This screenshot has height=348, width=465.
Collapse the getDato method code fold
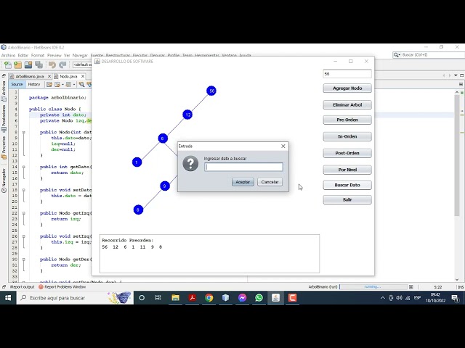click(24, 167)
